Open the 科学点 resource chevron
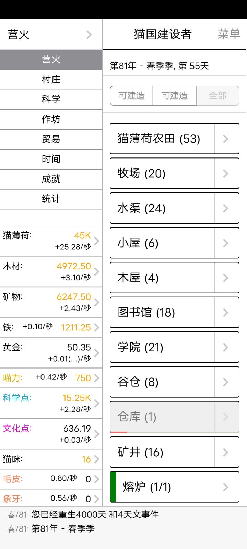 [97, 403]
